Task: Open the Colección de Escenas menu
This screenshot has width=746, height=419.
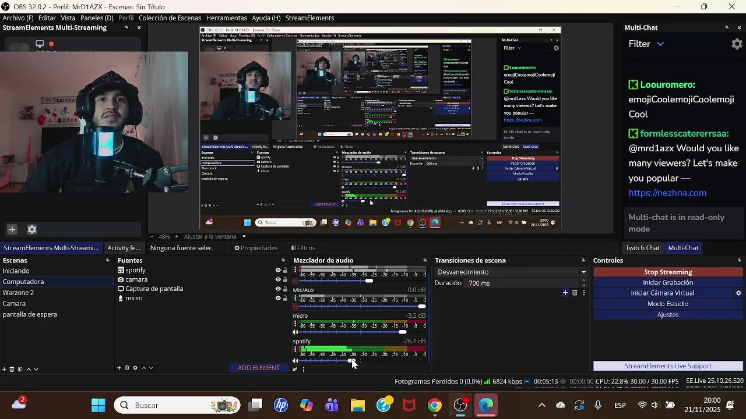Action: point(170,18)
